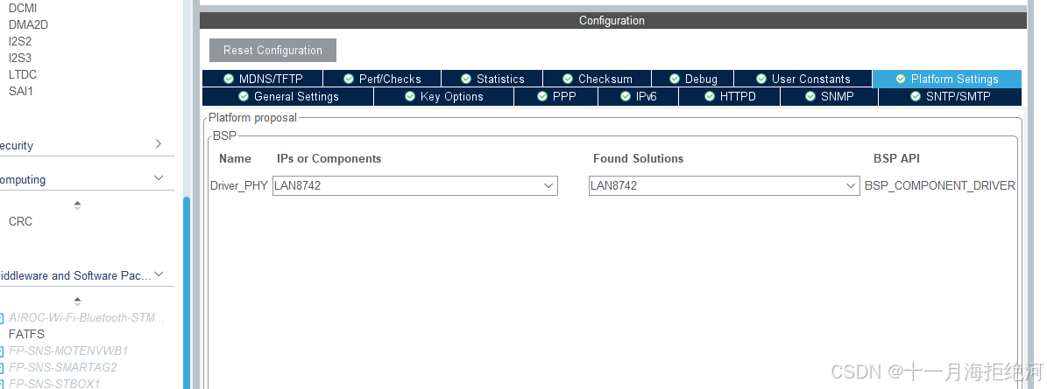This screenshot has height=389, width=1047.
Task: Select FP-SNS-STBOX1 pack entry
Action: pyautogui.click(x=54, y=384)
